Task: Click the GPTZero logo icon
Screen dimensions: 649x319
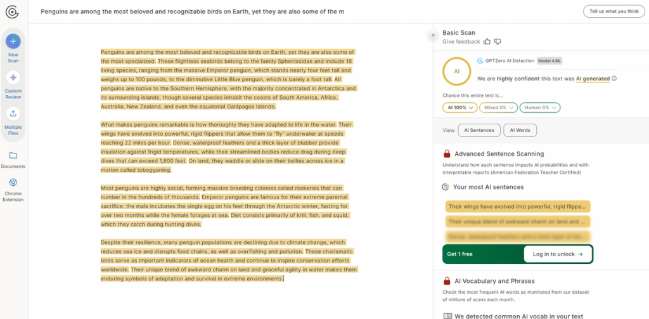Action: tap(12, 11)
